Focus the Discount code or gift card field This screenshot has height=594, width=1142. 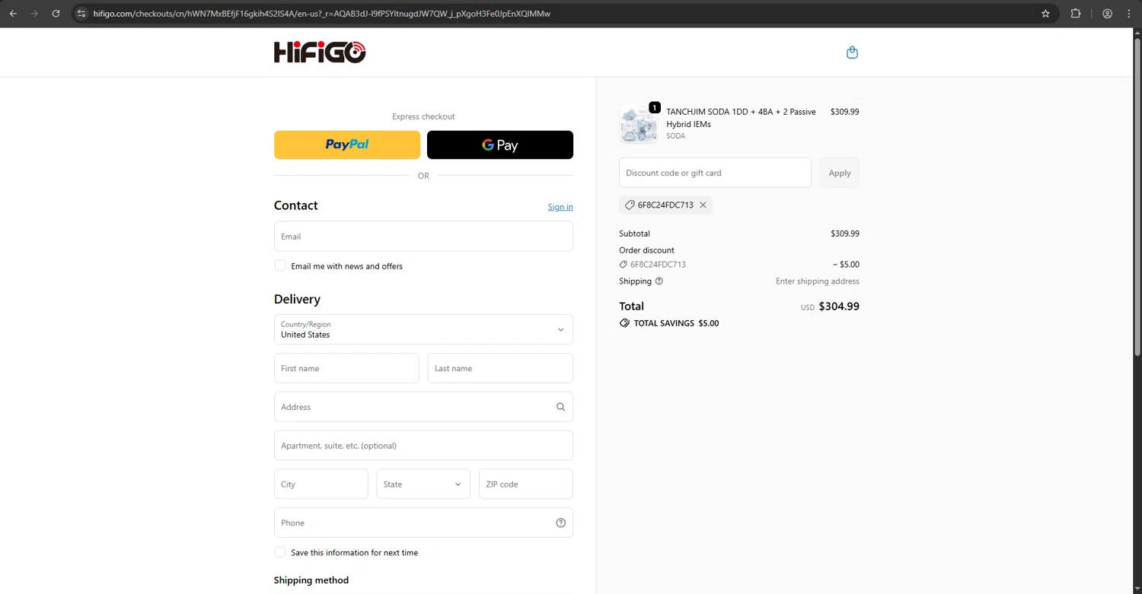[x=715, y=173]
